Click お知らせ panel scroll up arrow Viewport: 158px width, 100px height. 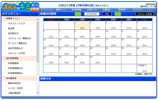click(x=155, y=85)
